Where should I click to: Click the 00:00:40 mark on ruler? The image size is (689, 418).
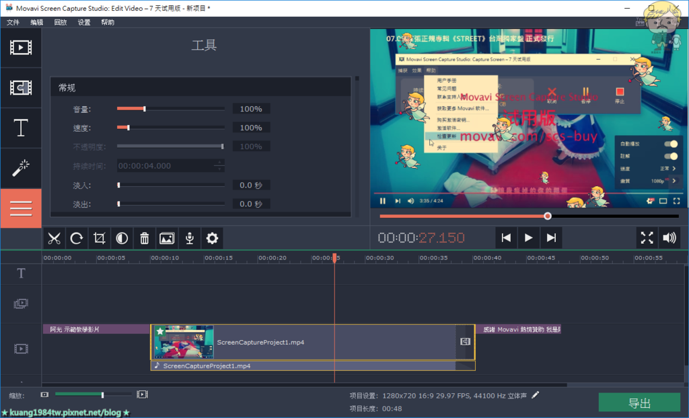487,258
